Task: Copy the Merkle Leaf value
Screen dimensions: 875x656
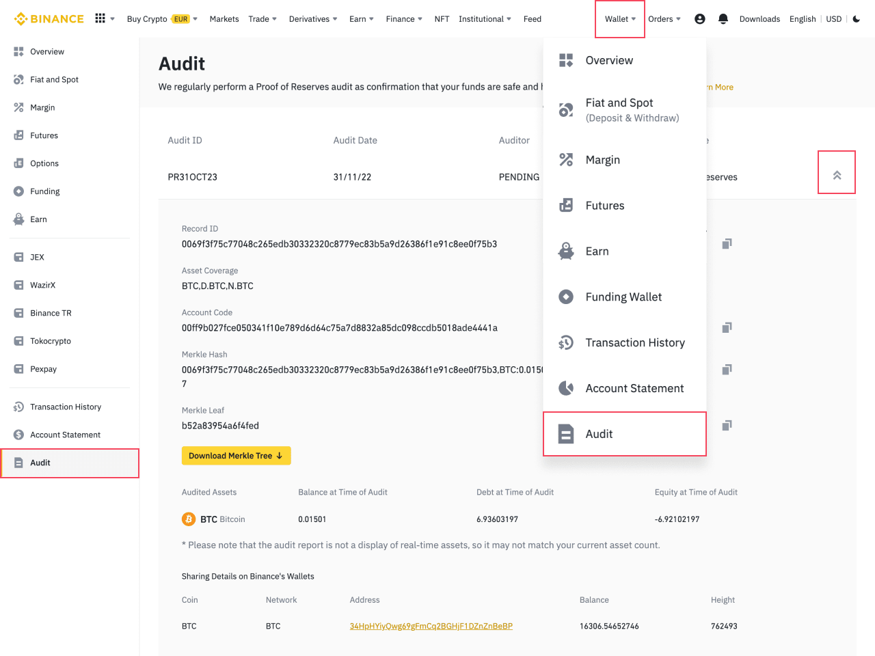Action: 727,426
